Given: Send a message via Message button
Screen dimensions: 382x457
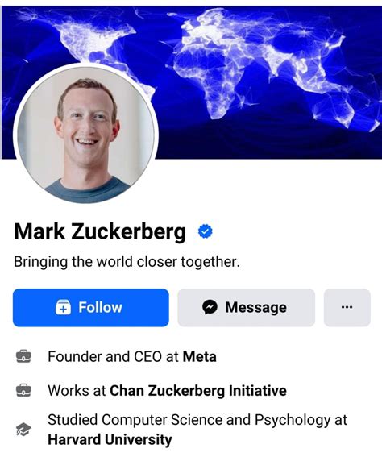Looking at the screenshot, I should [247, 307].
